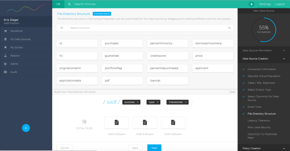290x151 pixels.
Task: Open Audit menu item
Action: click(14, 72)
